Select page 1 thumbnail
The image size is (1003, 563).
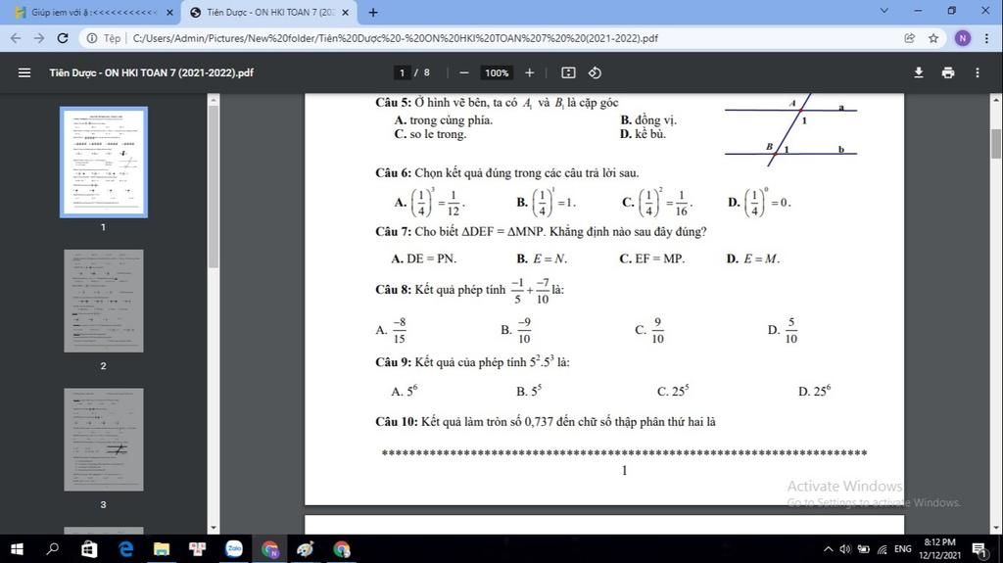104,163
